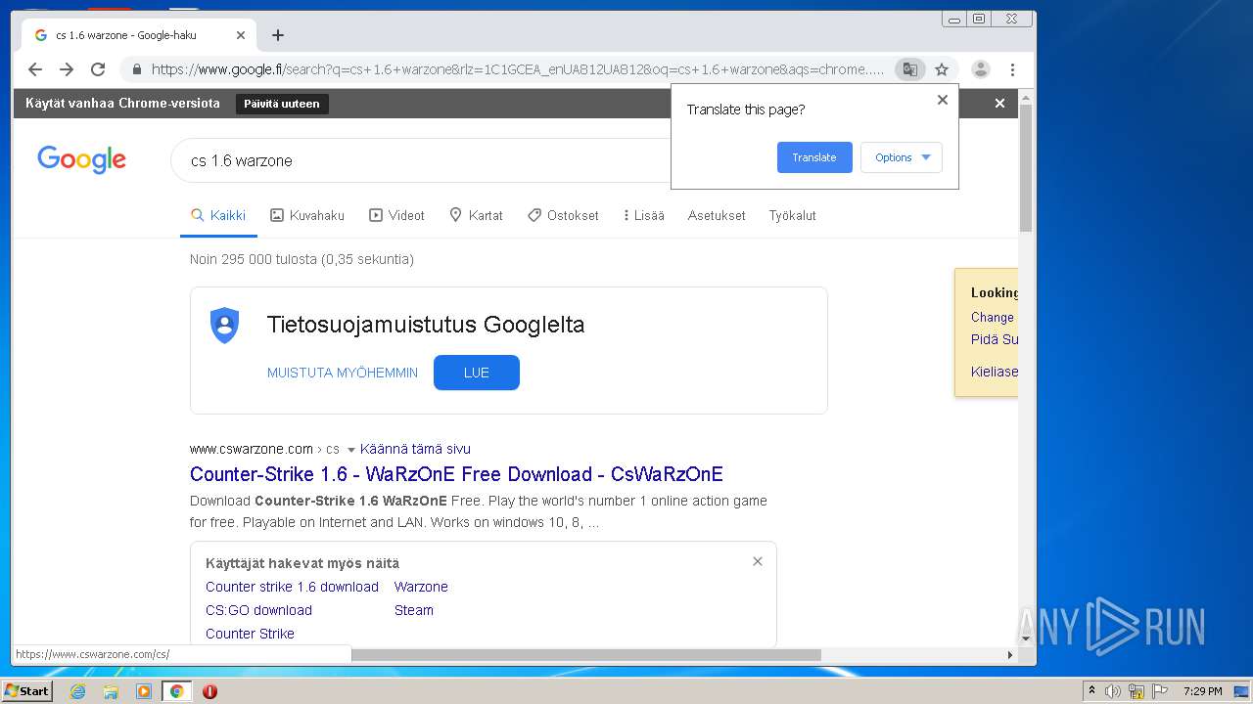Dismiss the old Chrome version banner
Image resolution: width=1253 pixels, height=704 pixels.
pos(999,103)
